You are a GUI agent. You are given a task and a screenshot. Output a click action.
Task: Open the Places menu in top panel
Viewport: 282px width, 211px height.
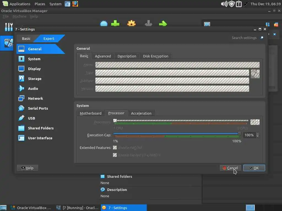[x=40, y=4]
